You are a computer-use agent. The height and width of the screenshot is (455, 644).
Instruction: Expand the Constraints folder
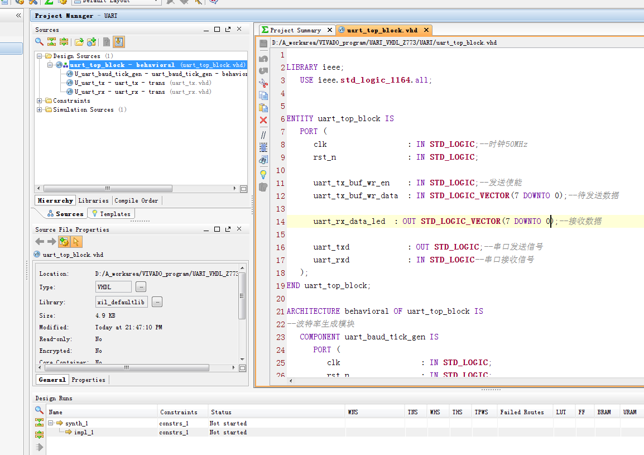pos(40,100)
